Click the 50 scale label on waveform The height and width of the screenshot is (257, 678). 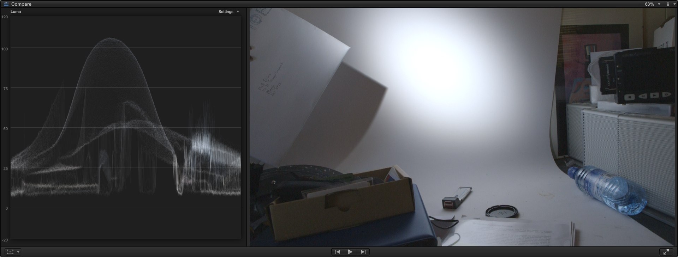pos(6,129)
